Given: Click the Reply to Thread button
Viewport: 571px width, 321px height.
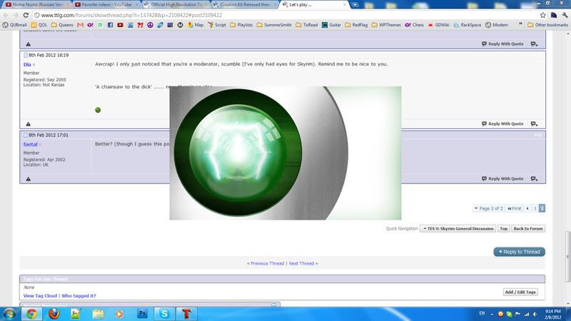Looking at the screenshot, I should coord(520,252).
